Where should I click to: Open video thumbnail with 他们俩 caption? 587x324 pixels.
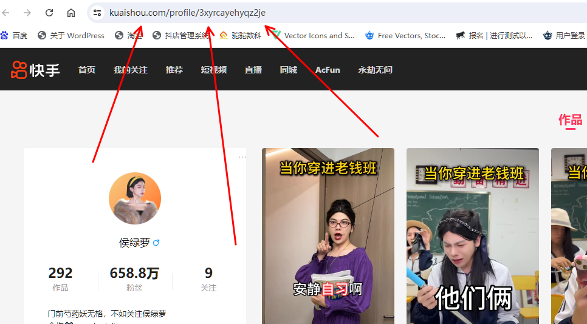point(473,236)
